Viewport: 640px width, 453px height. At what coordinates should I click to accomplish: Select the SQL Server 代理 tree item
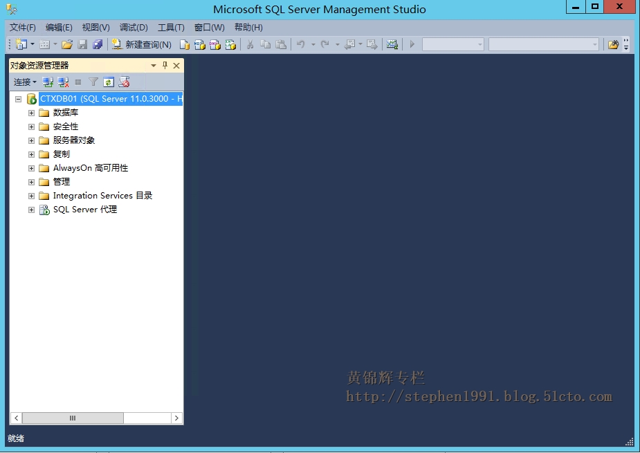click(x=85, y=210)
